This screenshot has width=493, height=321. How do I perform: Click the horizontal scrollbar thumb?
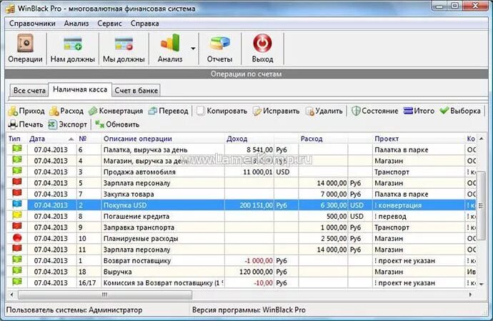(105, 295)
